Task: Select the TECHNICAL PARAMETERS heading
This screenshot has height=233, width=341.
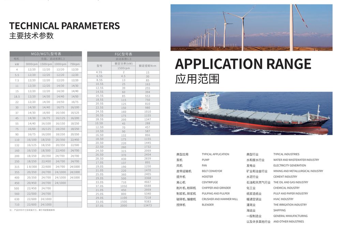Action: click(x=64, y=26)
